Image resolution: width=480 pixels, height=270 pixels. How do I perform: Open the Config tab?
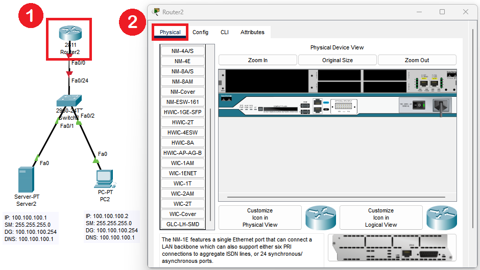coord(201,32)
